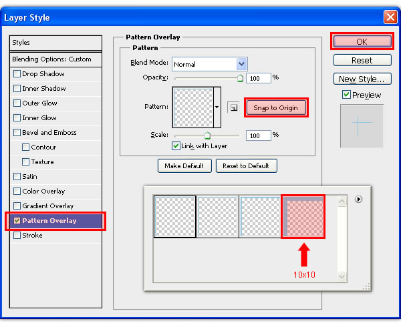Enable the Contour checkbox

[25, 147]
